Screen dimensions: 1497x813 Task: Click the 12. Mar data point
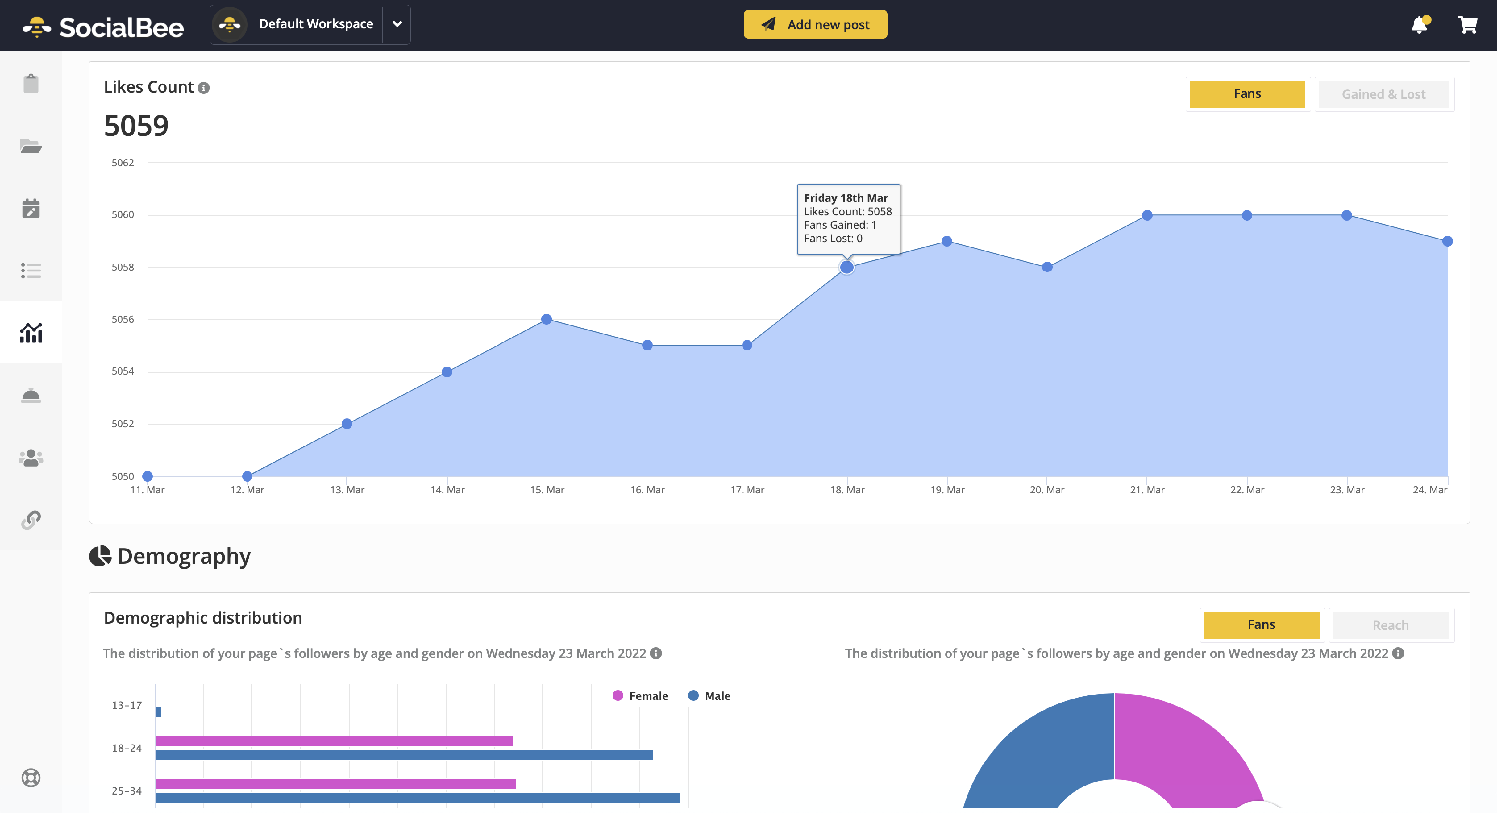[x=247, y=476]
